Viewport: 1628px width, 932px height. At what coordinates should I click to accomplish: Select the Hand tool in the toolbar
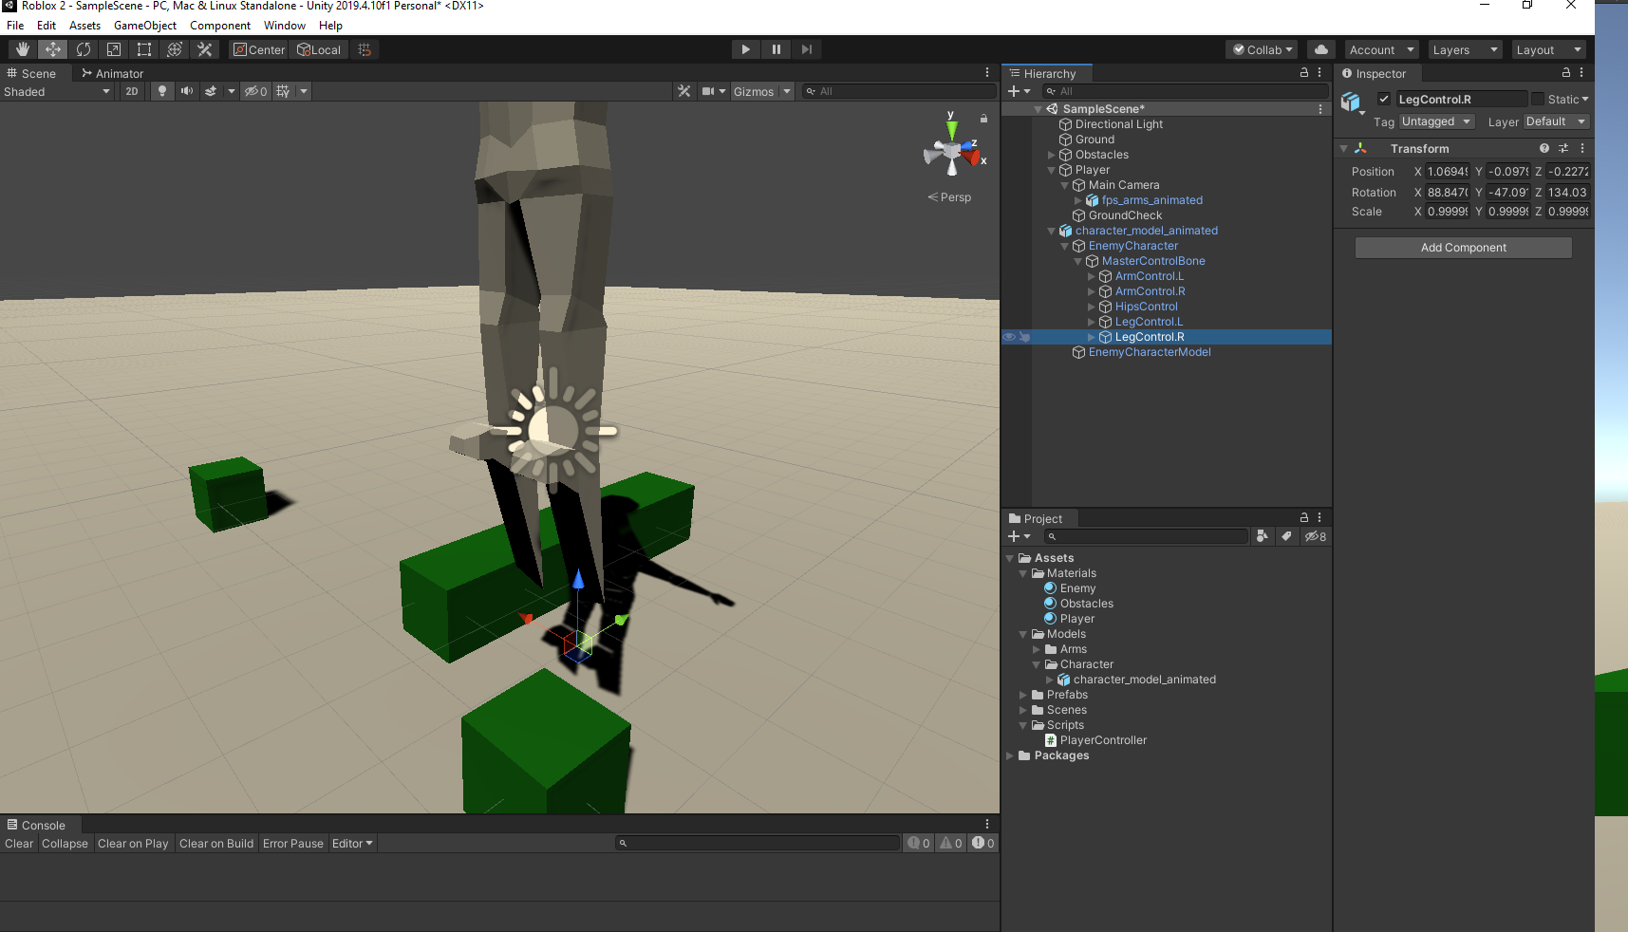pos(23,49)
